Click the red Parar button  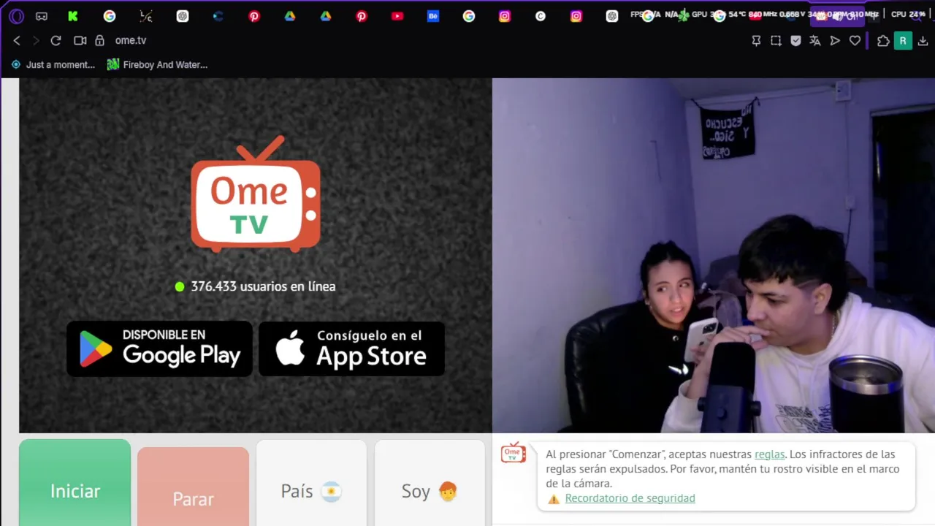(x=193, y=487)
